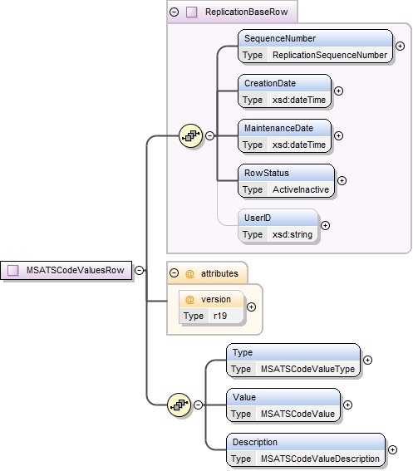This screenshot has width=413, height=471.
Task: Collapse the attributes group
Action: click(174, 273)
